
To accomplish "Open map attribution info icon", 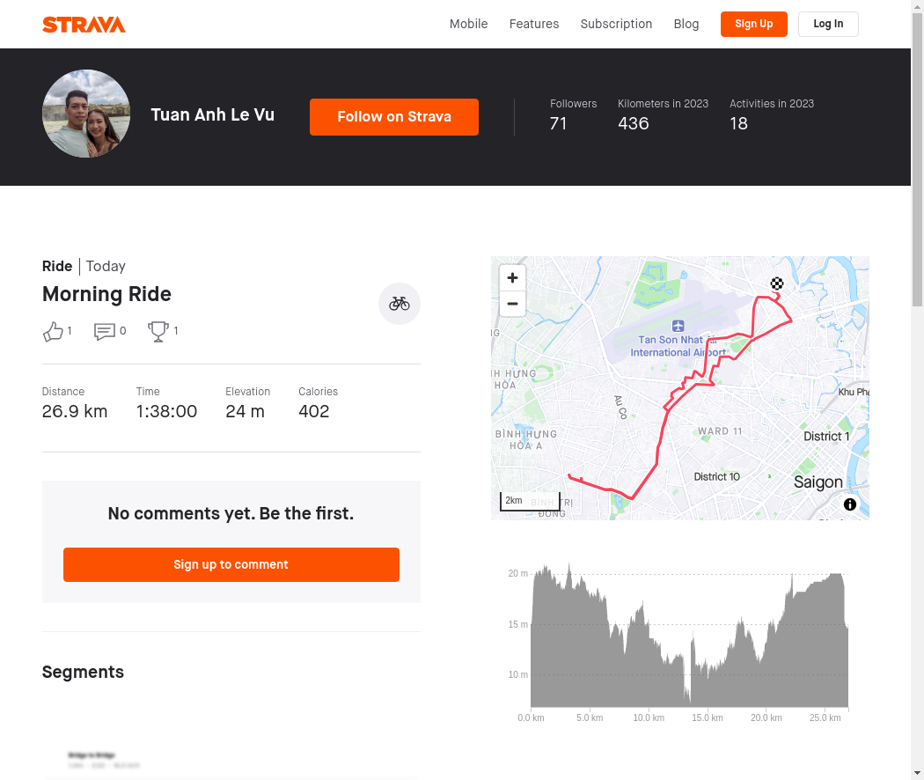I will click(850, 504).
